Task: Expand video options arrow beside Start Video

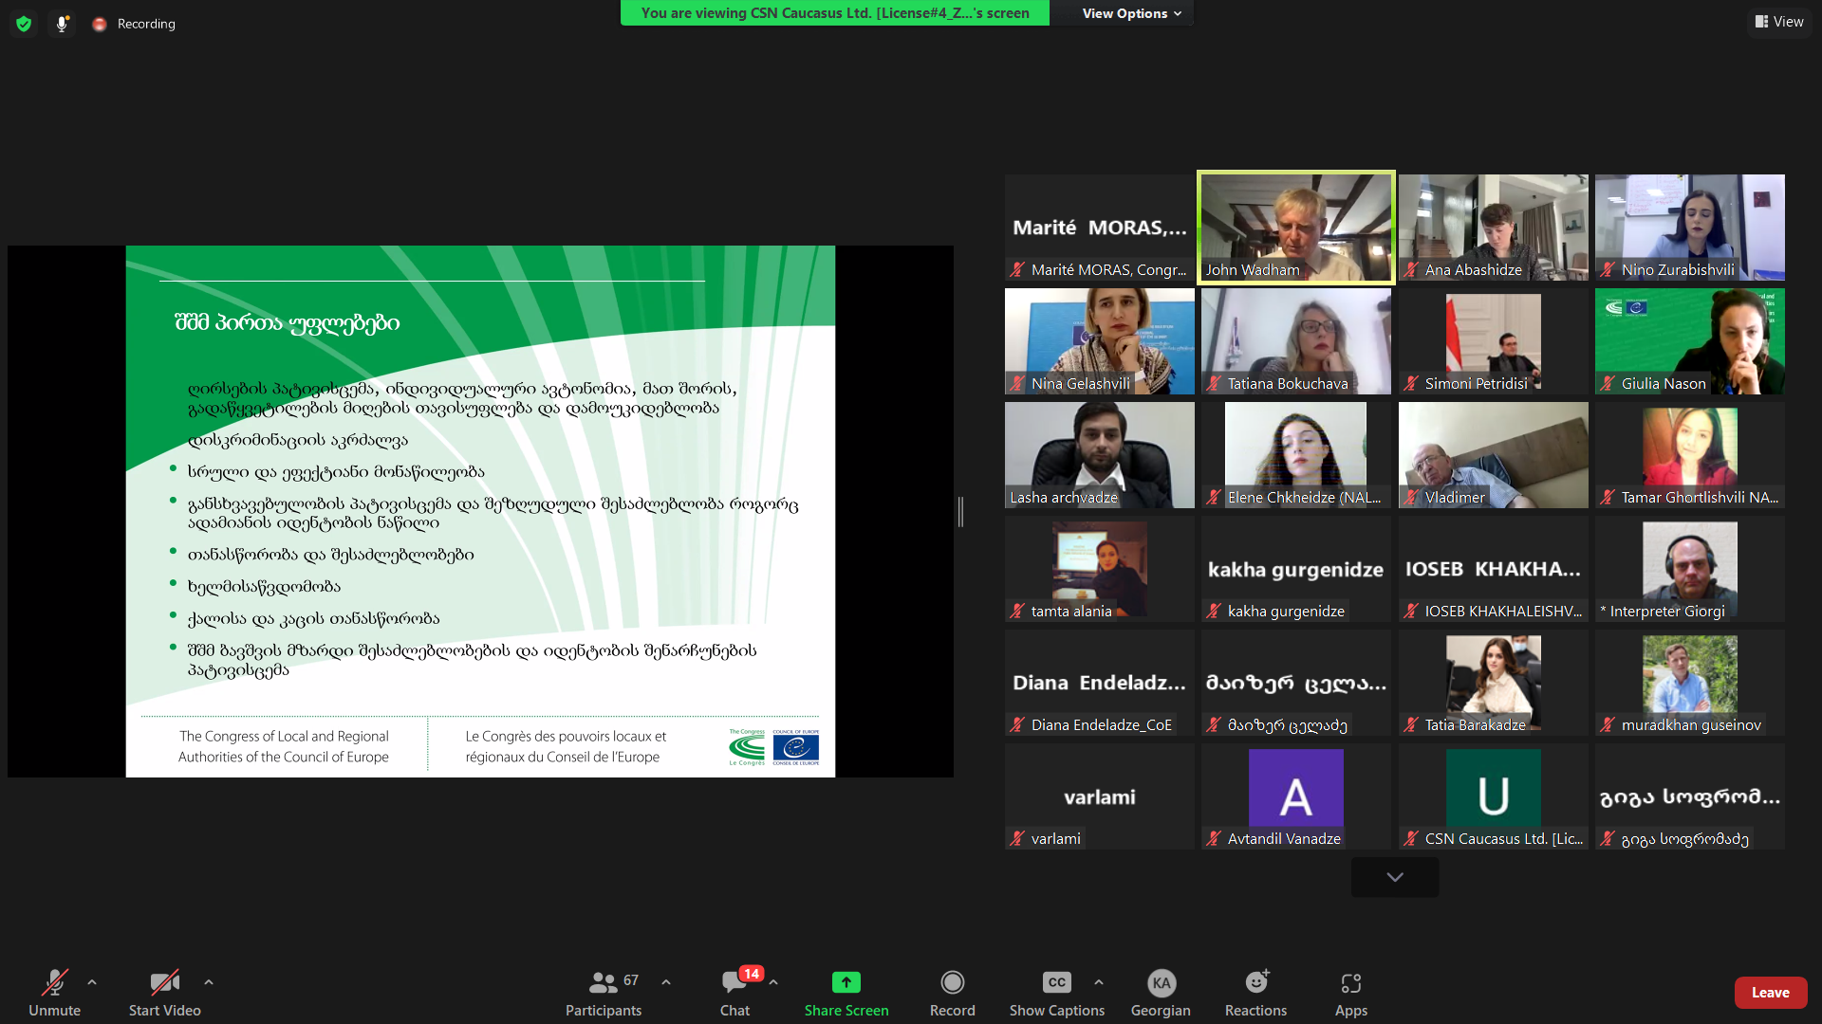Action: point(209,982)
